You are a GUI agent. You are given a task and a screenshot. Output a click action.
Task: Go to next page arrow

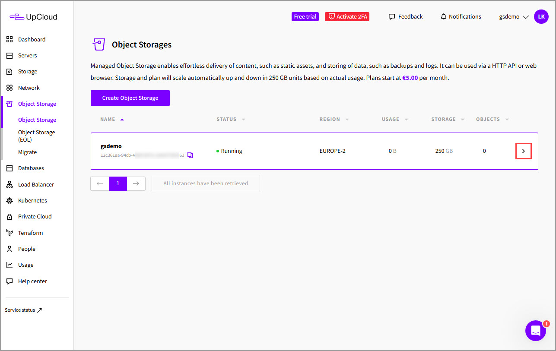point(136,183)
